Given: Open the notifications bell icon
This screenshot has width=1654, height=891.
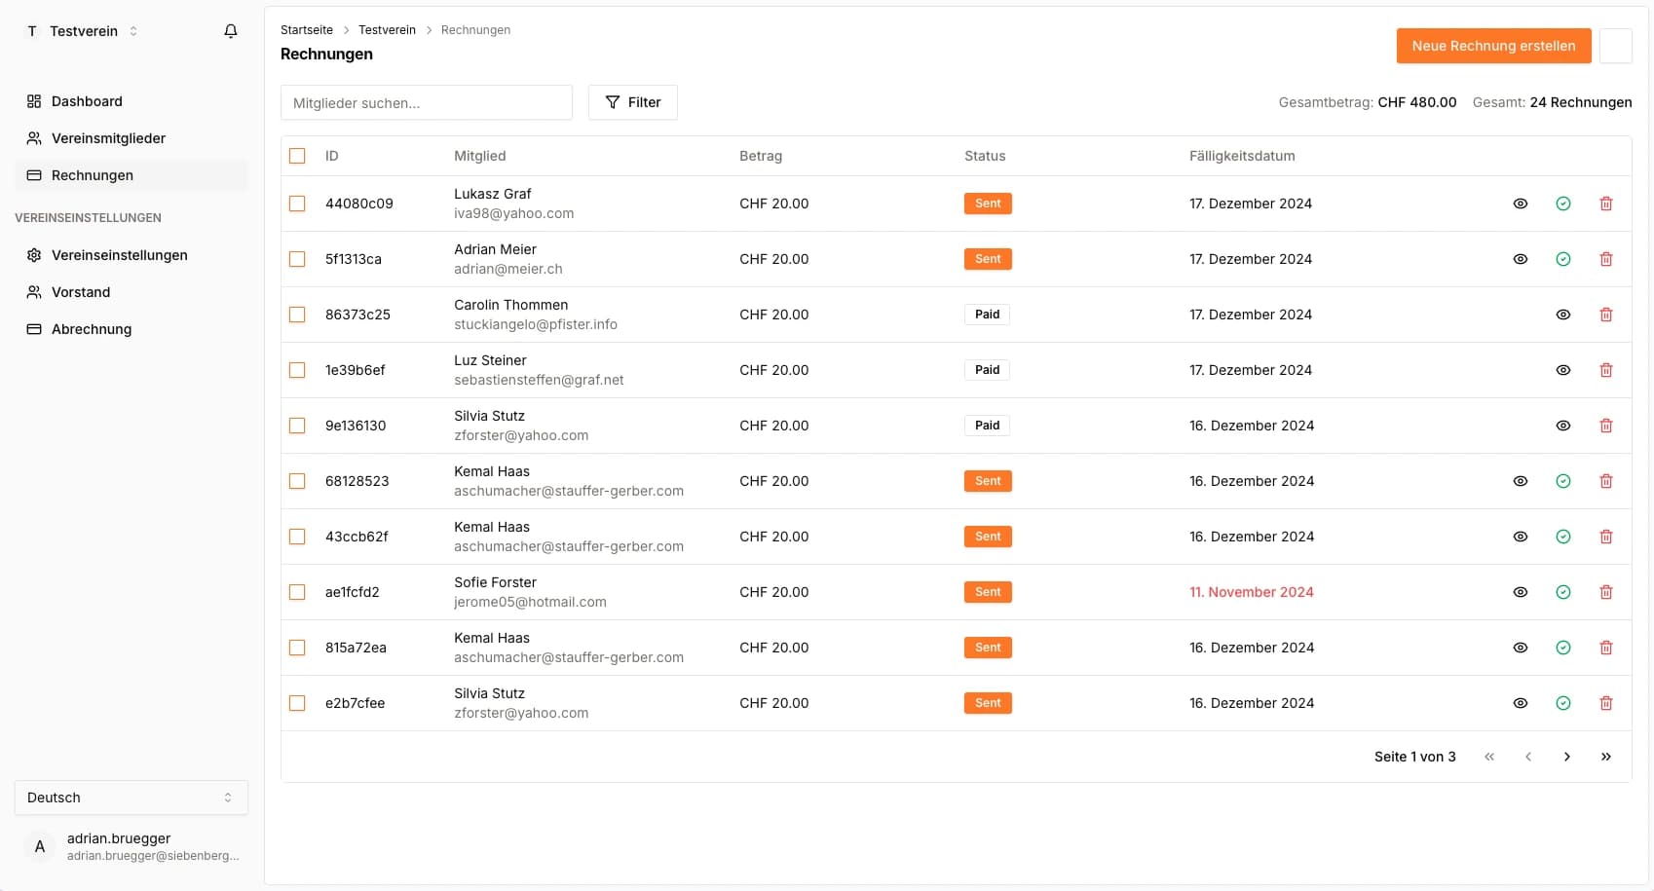Looking at the screenshot, I should pyautogui.click(x=231, y=31).
